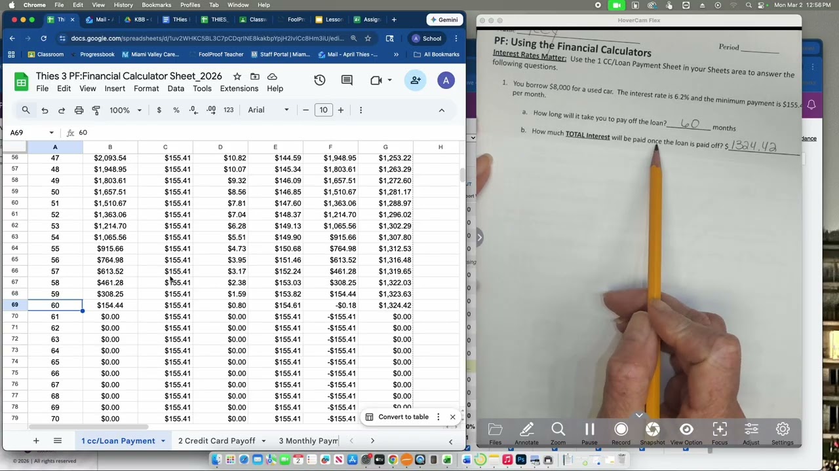Pause the HoverCam live feed
Screen dimensions: 839x471
tap(589, 433)
